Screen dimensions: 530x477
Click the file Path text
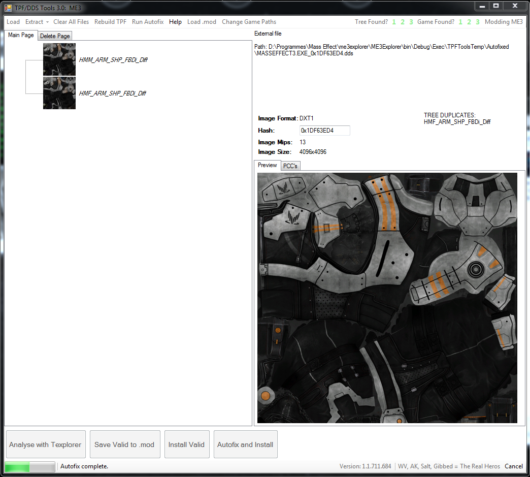[382, 50]
